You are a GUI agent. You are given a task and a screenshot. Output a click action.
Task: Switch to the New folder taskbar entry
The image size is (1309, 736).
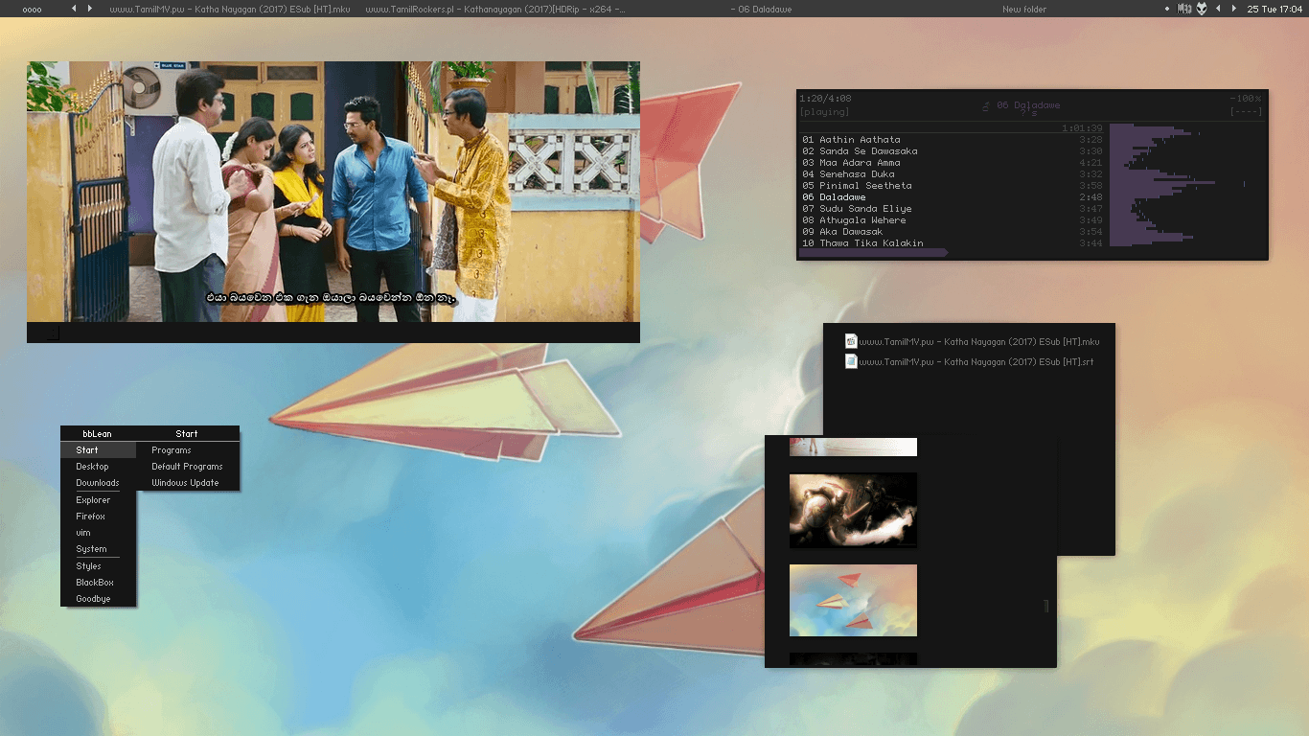click(x=1024, y=9)
